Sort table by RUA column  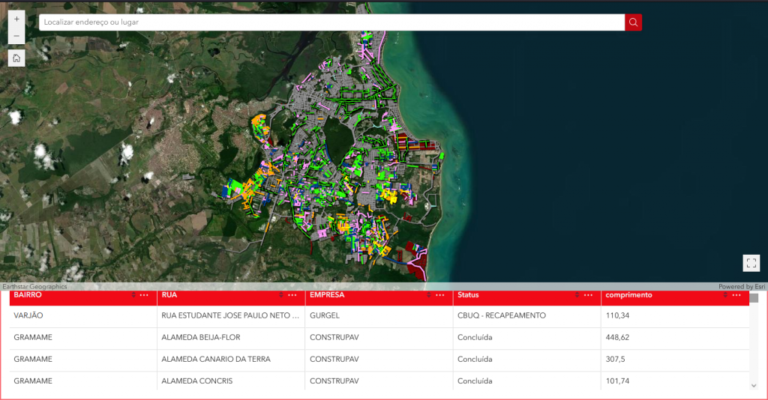coord(281,295)
